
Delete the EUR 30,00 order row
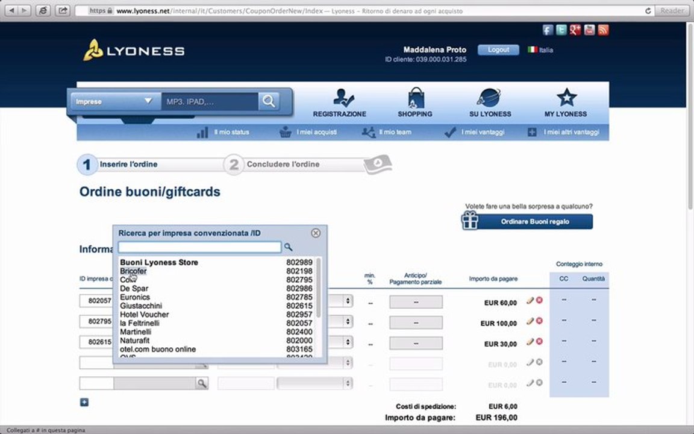[x=539, y=341]
